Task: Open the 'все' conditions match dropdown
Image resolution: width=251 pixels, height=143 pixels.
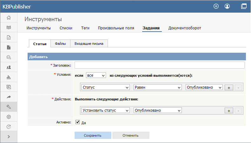Action: point(96,75)
